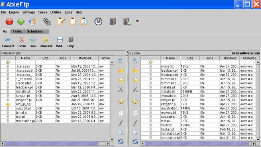Screen dimensions: 261x147
Task: Click the Task button in Ftp toolbar
Action: point(33,42)
